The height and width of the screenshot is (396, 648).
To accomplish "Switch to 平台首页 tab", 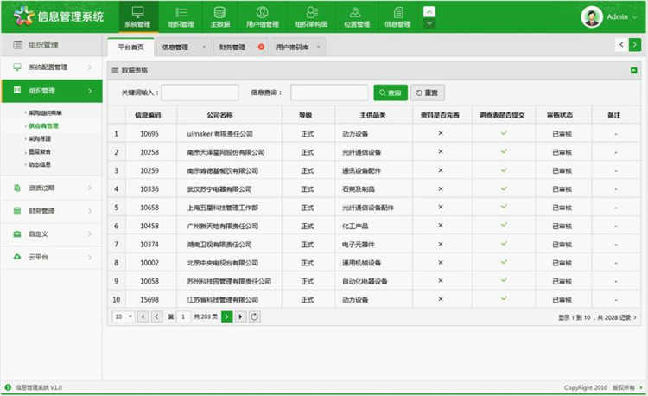I will tap(131, 48).
